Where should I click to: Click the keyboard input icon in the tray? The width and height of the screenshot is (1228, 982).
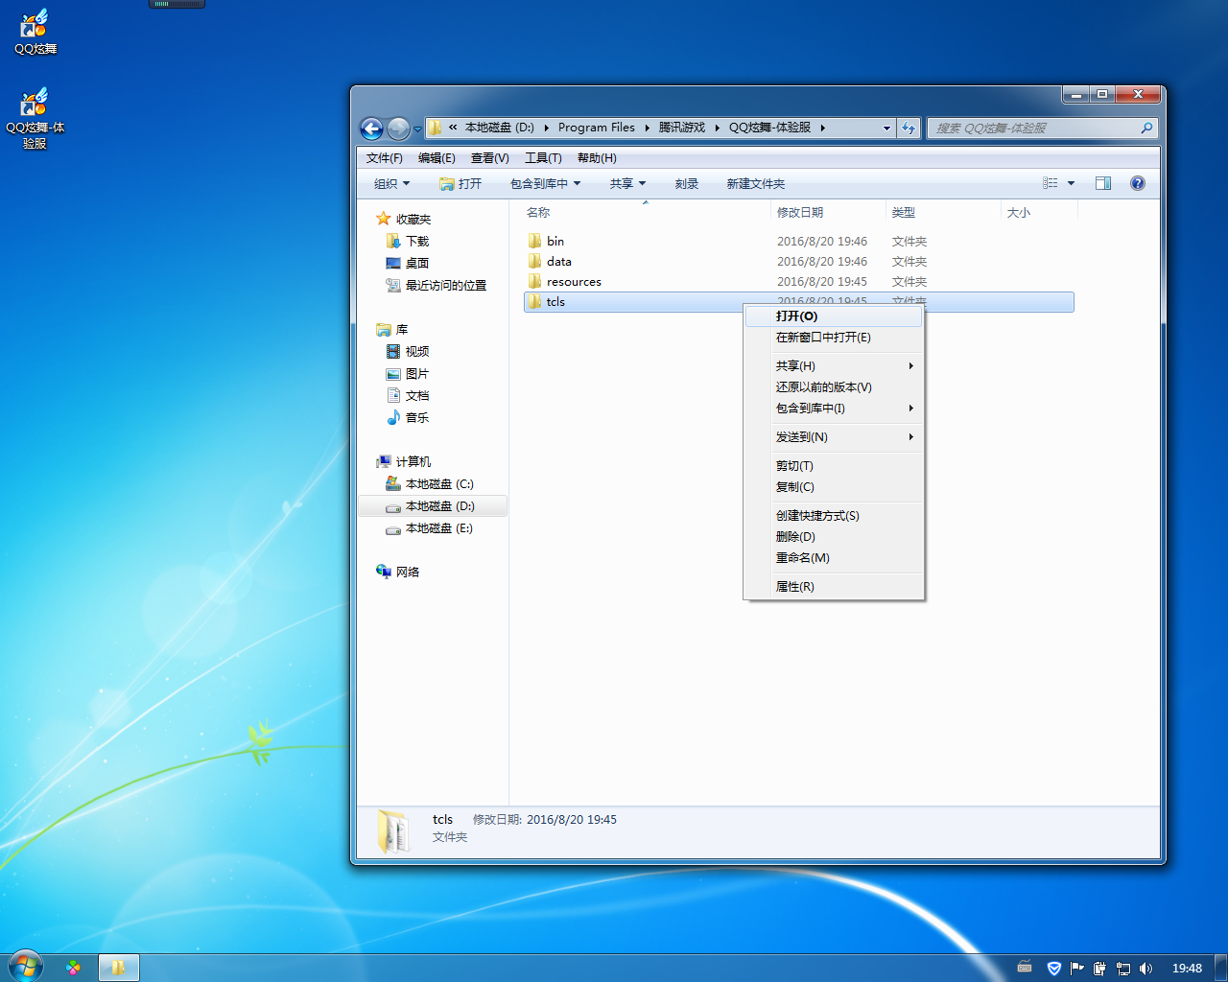click(x=1025, y=968)
